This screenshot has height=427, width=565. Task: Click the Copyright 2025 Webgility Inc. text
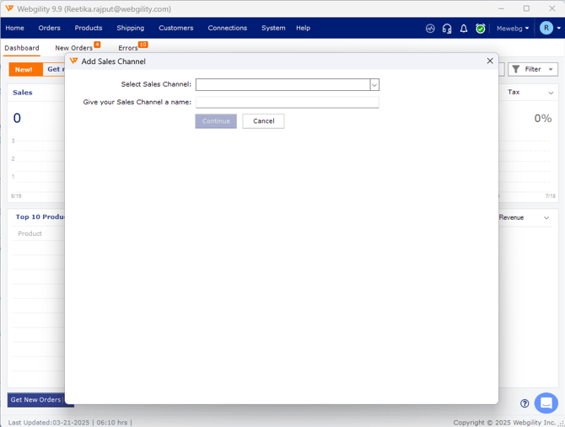(504, 422)
